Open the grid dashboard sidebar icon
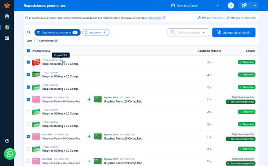Screen dimensions: 268x166 [x=7, y=38]
